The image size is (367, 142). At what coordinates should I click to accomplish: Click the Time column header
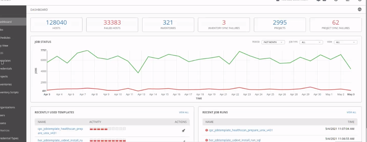click(x=351, y=122)
